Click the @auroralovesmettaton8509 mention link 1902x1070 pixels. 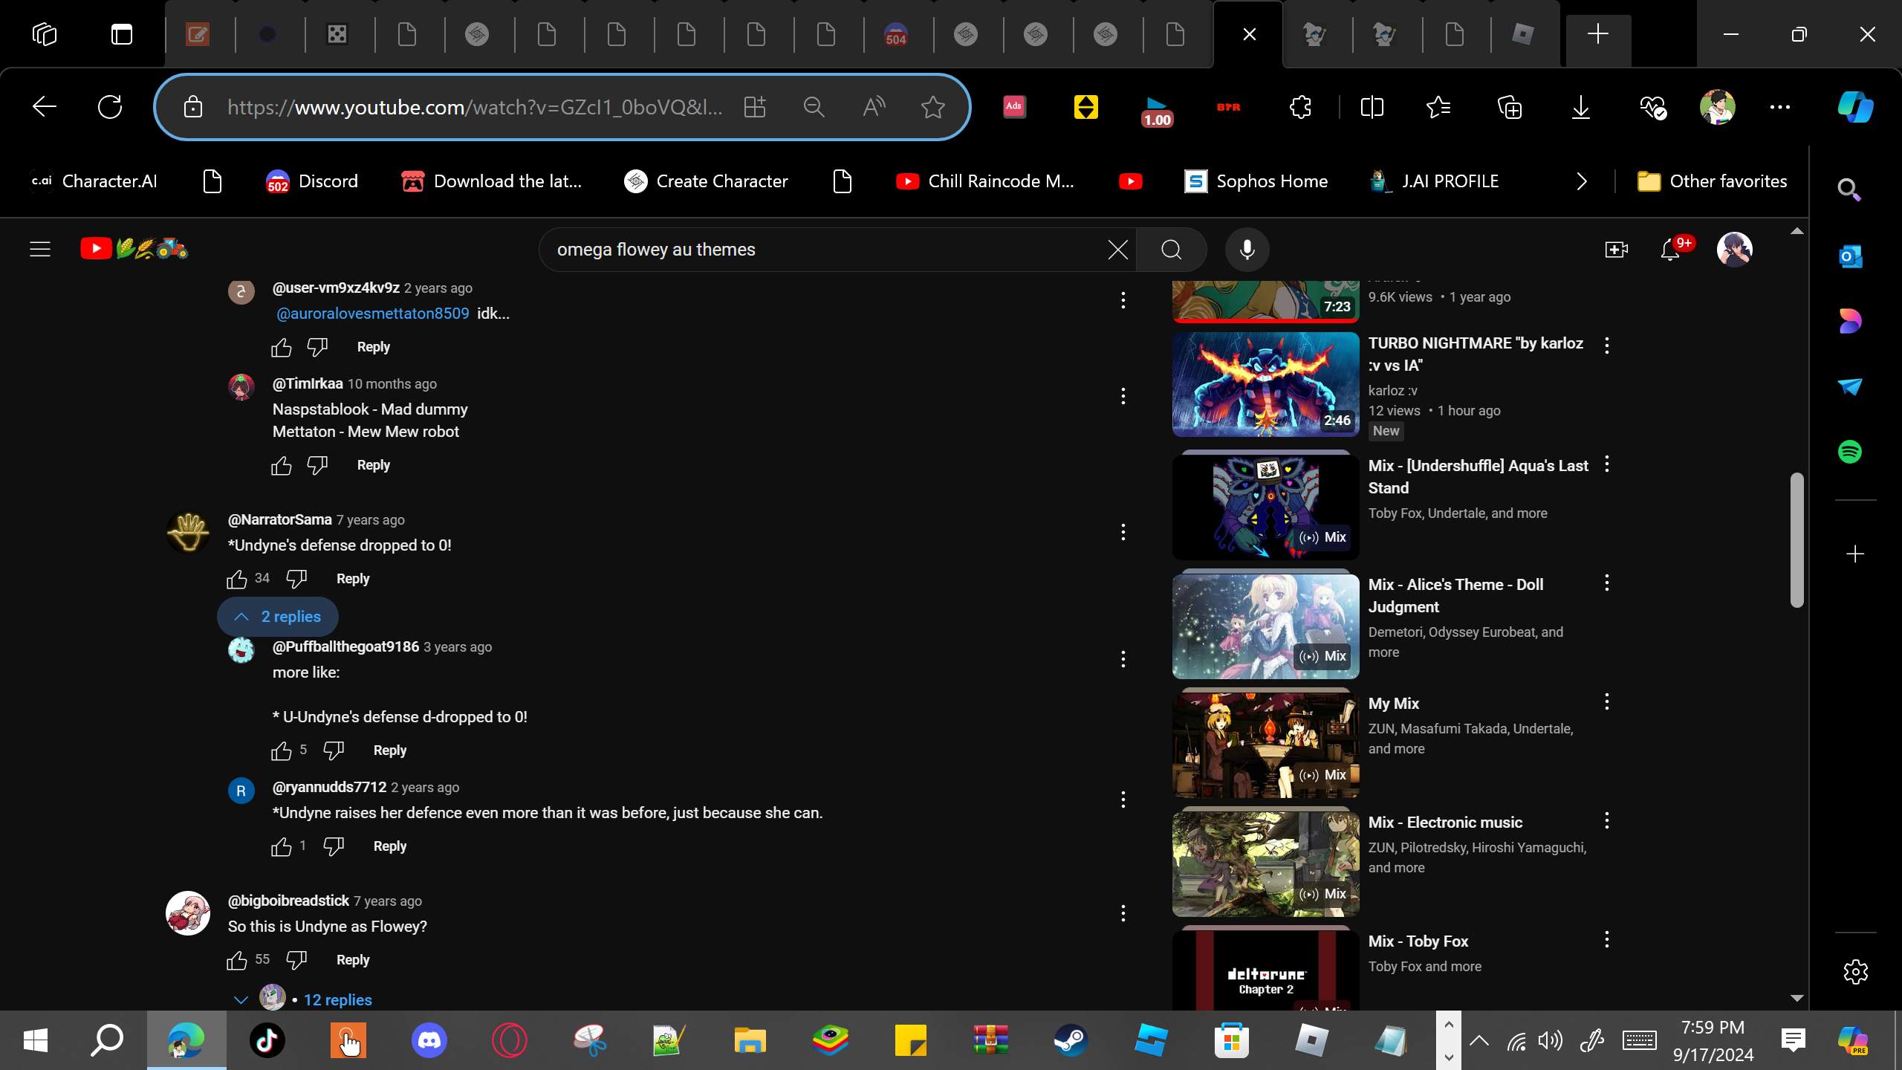click(x=373, y=314)
